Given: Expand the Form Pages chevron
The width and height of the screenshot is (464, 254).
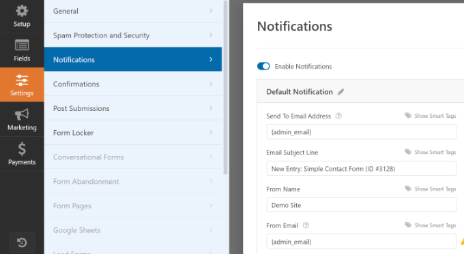Looking at the screenshot, I should (x=211, y=206).
